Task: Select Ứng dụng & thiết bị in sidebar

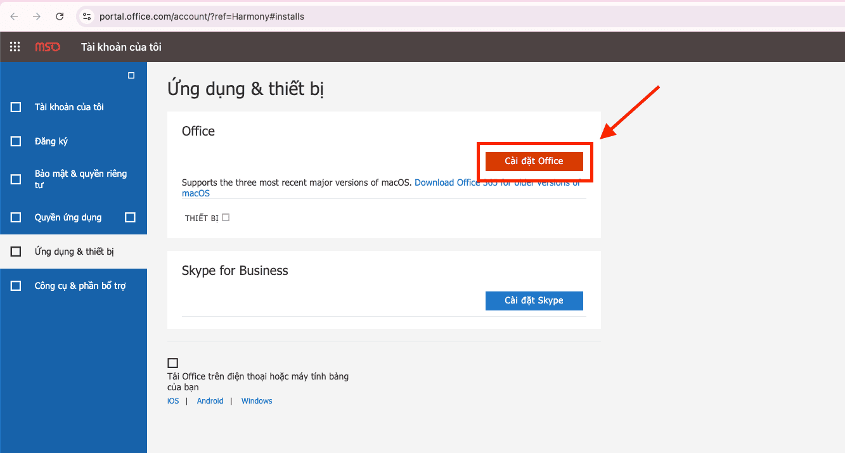Action: click(x=74, y=252)
